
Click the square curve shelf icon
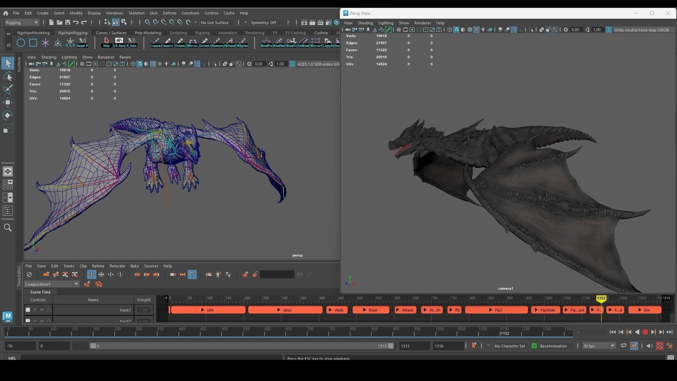(33, 43)
